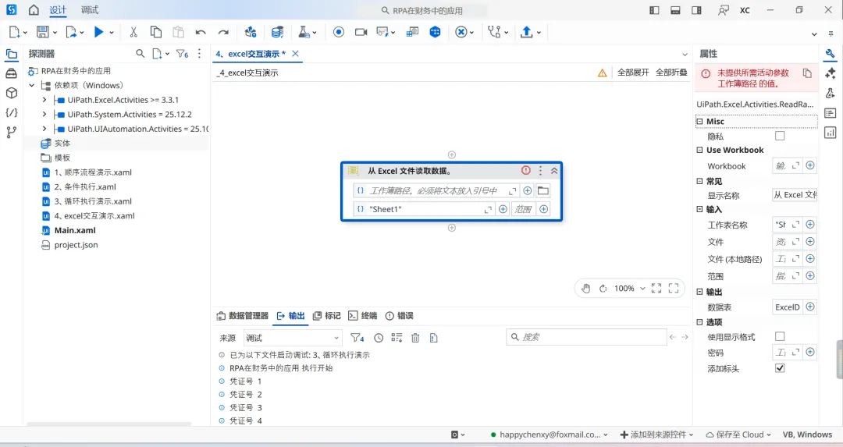
Task: Click the Cut scissors icon
Action: (133, 32)
